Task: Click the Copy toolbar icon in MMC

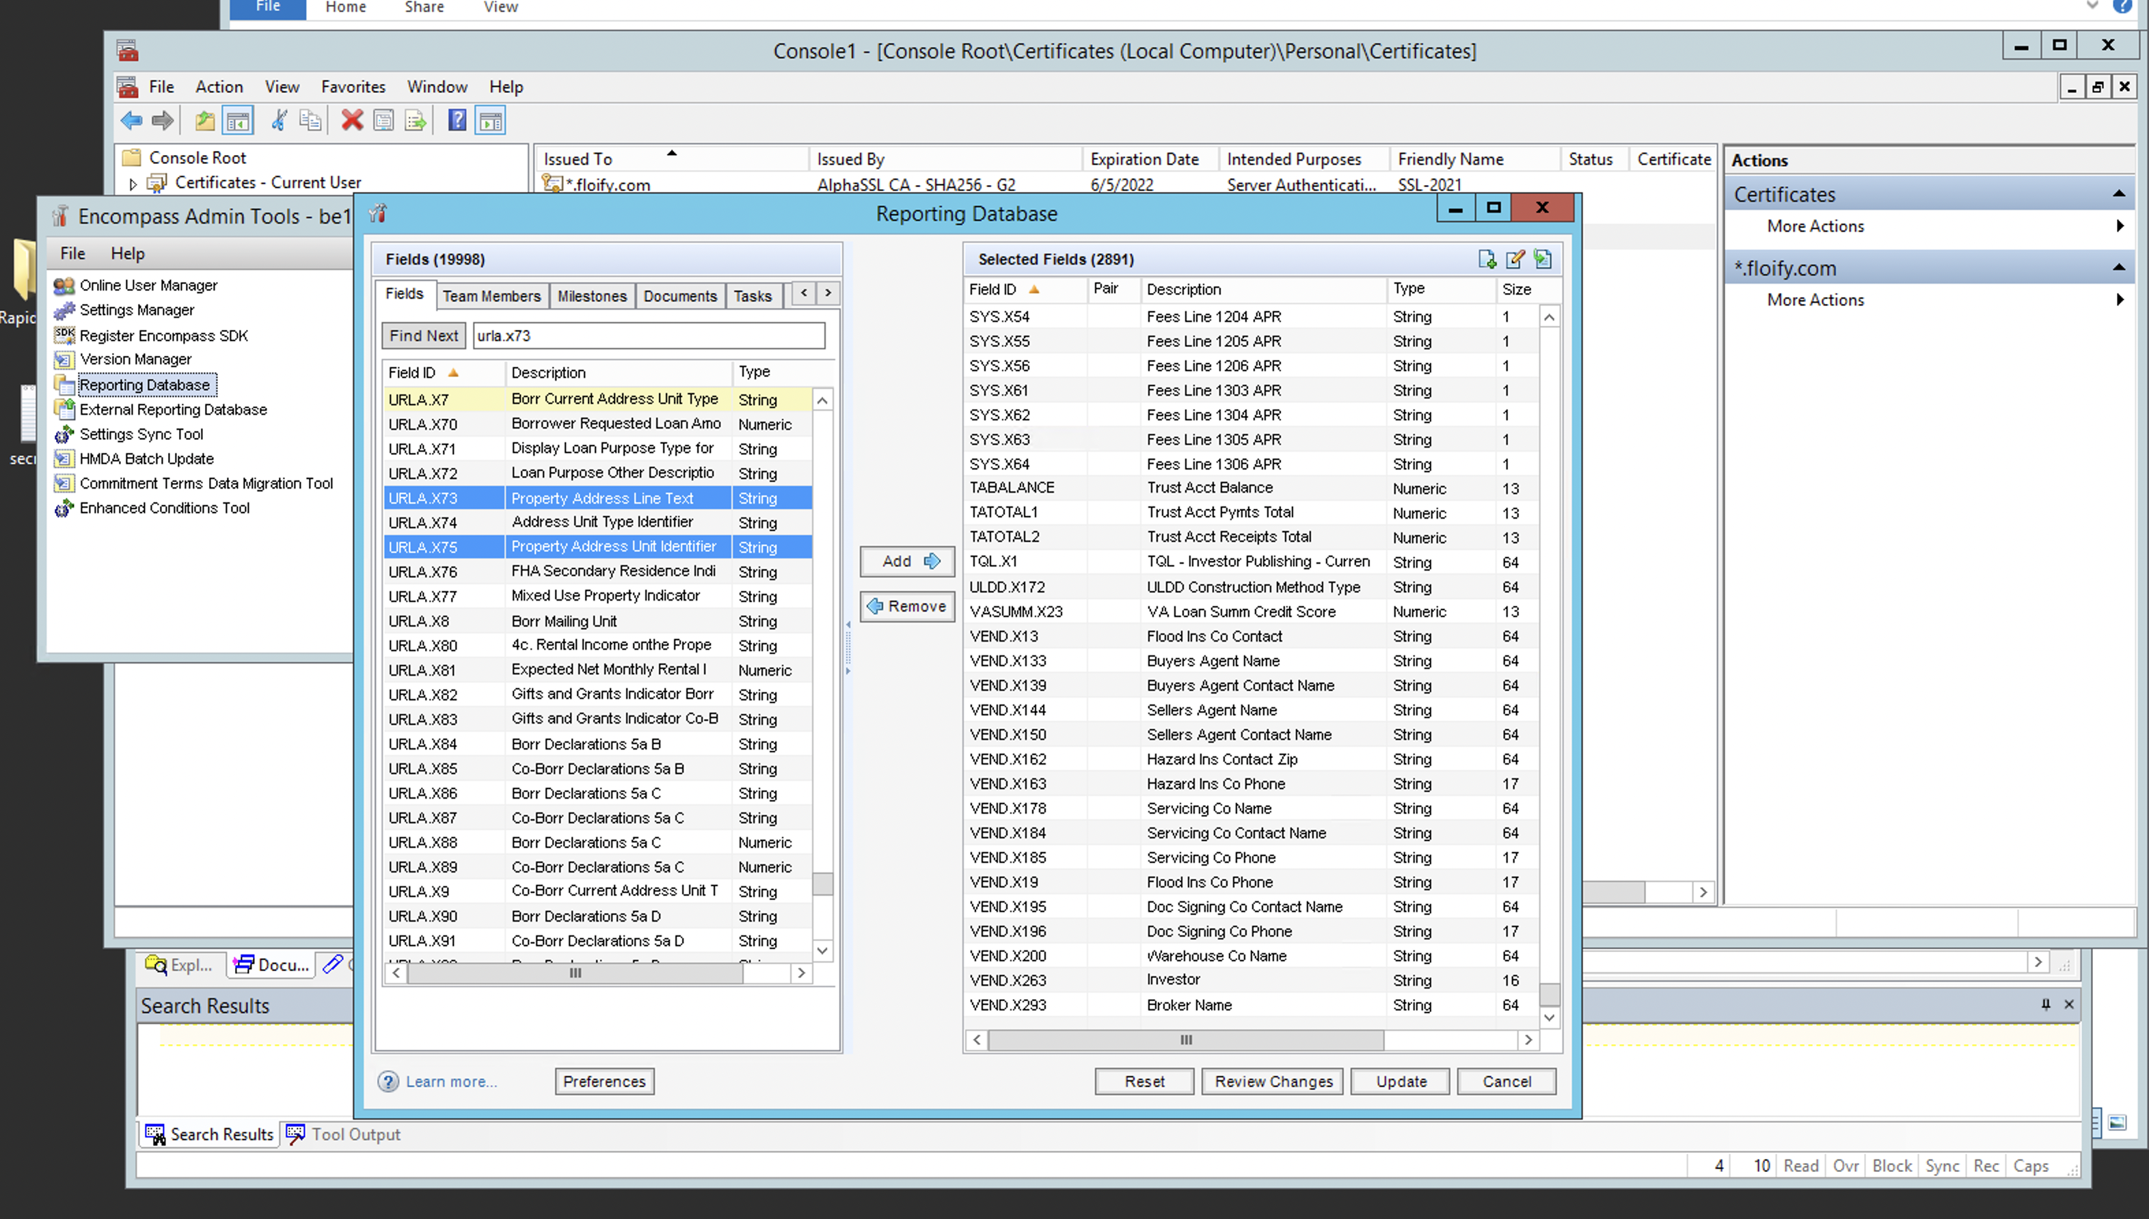Action: coord(310,122)
